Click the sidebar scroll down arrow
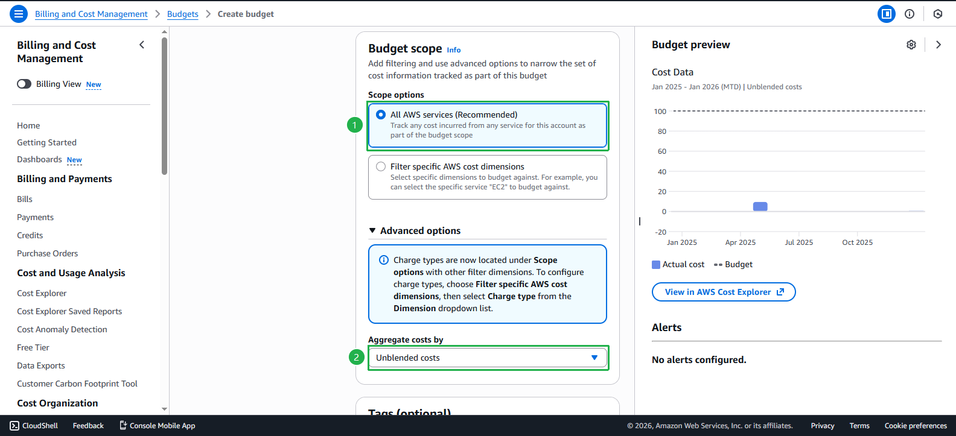 [x=164, y=409]
